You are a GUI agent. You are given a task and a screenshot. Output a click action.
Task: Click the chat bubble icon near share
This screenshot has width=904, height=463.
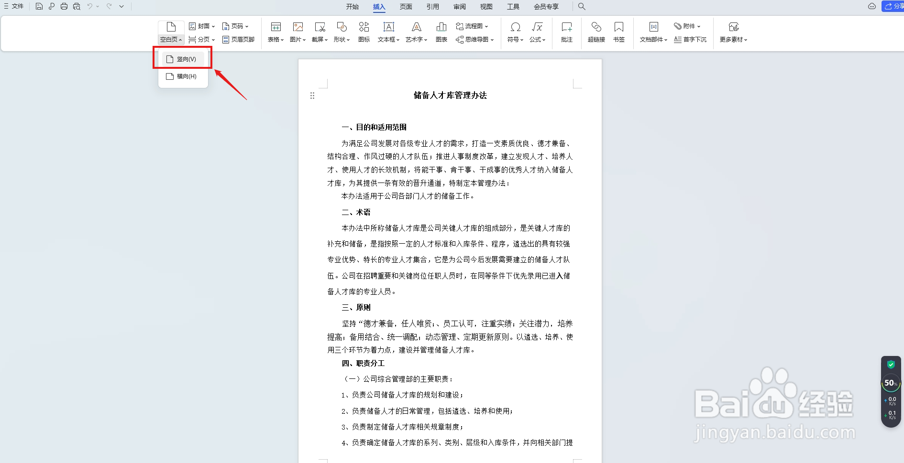click(x=872, y=6)
